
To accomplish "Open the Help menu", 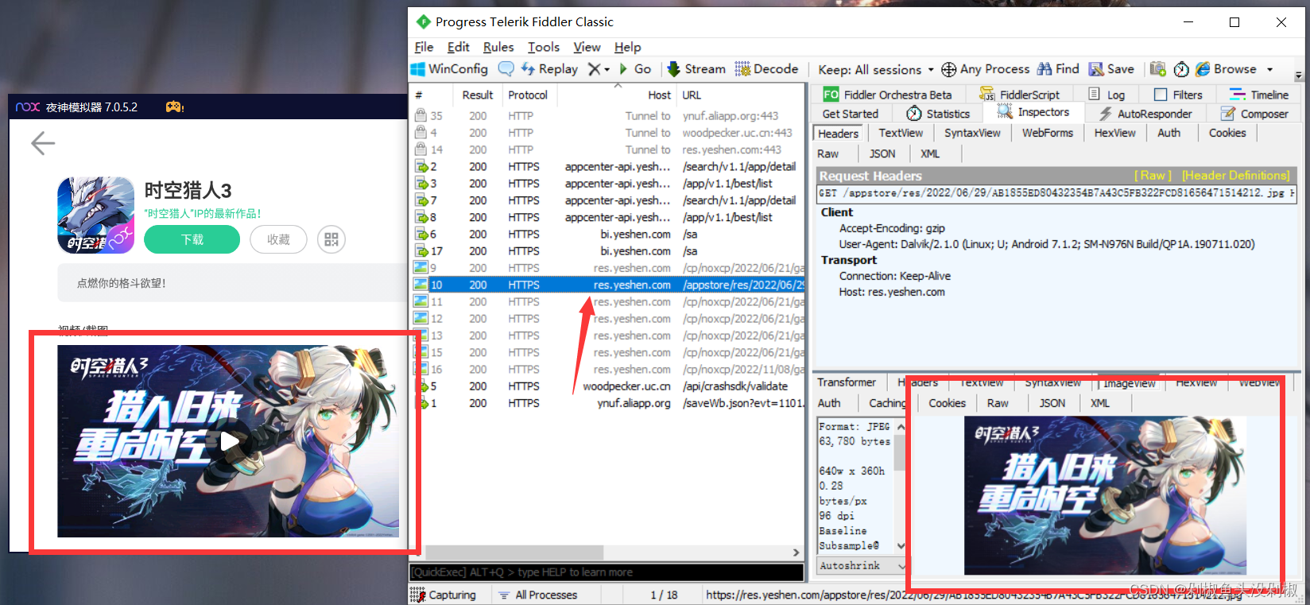I will (x=628, y=47).
